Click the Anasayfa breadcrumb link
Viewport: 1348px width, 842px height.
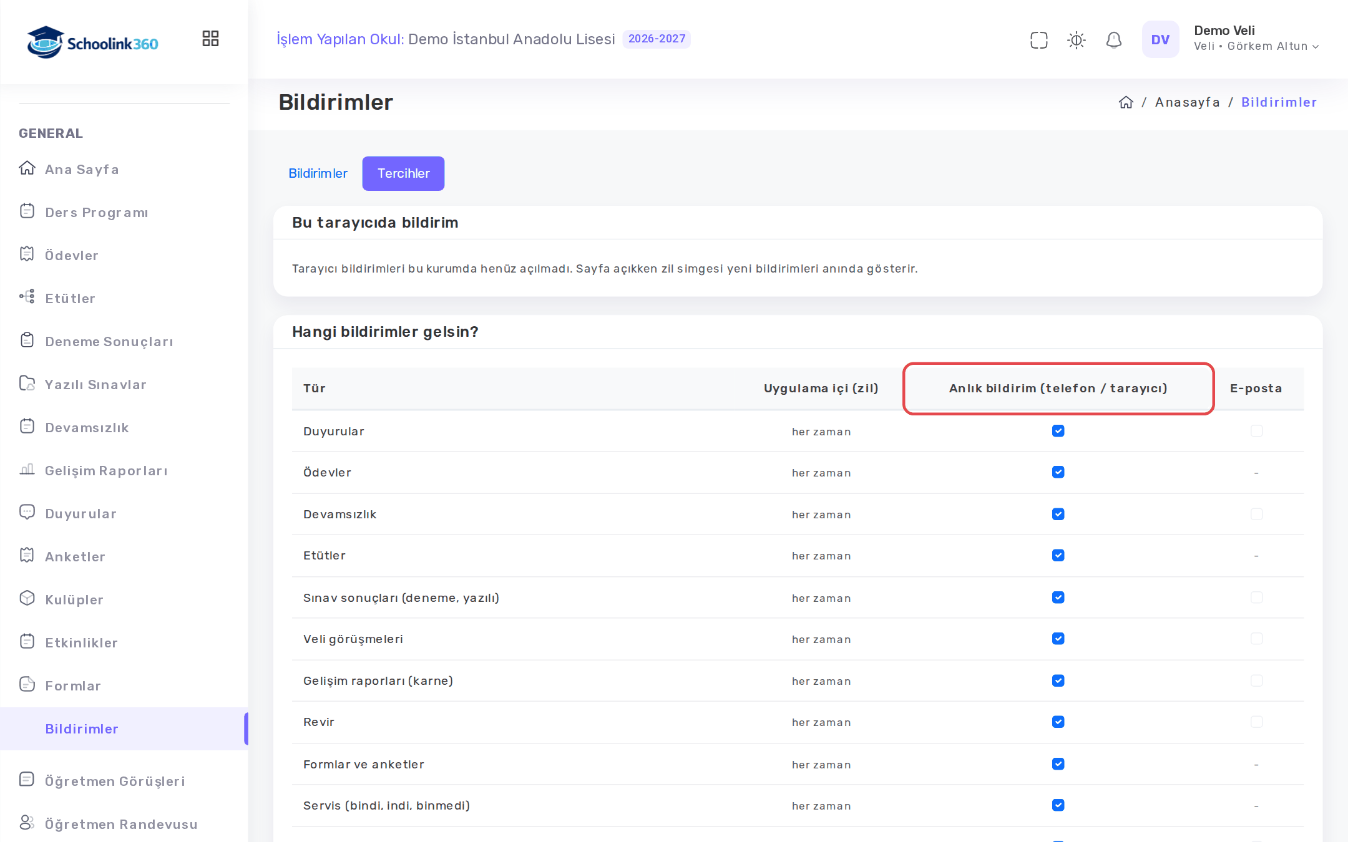pos(1187,102)
